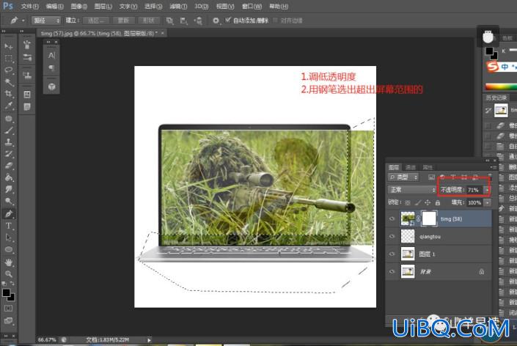This screenshot has width=517, height=346.
Task: Switch to the 属性 panel tab
Action: click(x=428, y=167)
